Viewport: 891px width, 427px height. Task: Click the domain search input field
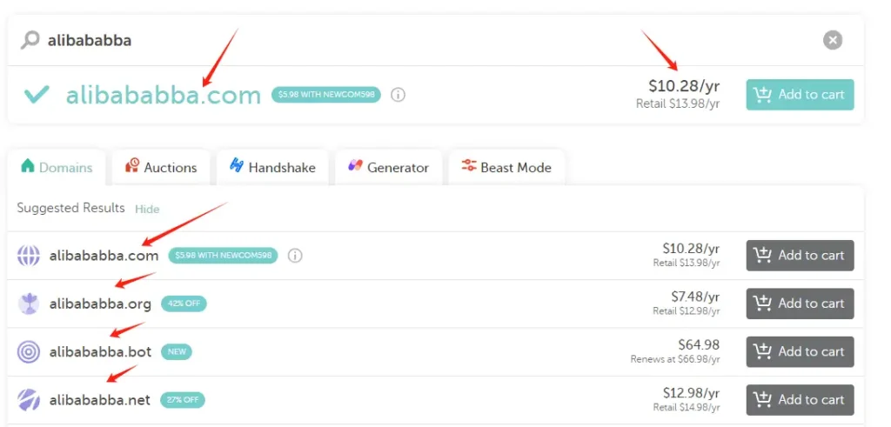(x=418, y=40)
